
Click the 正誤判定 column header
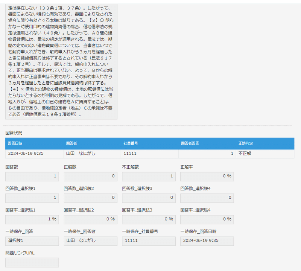[265, 143]
